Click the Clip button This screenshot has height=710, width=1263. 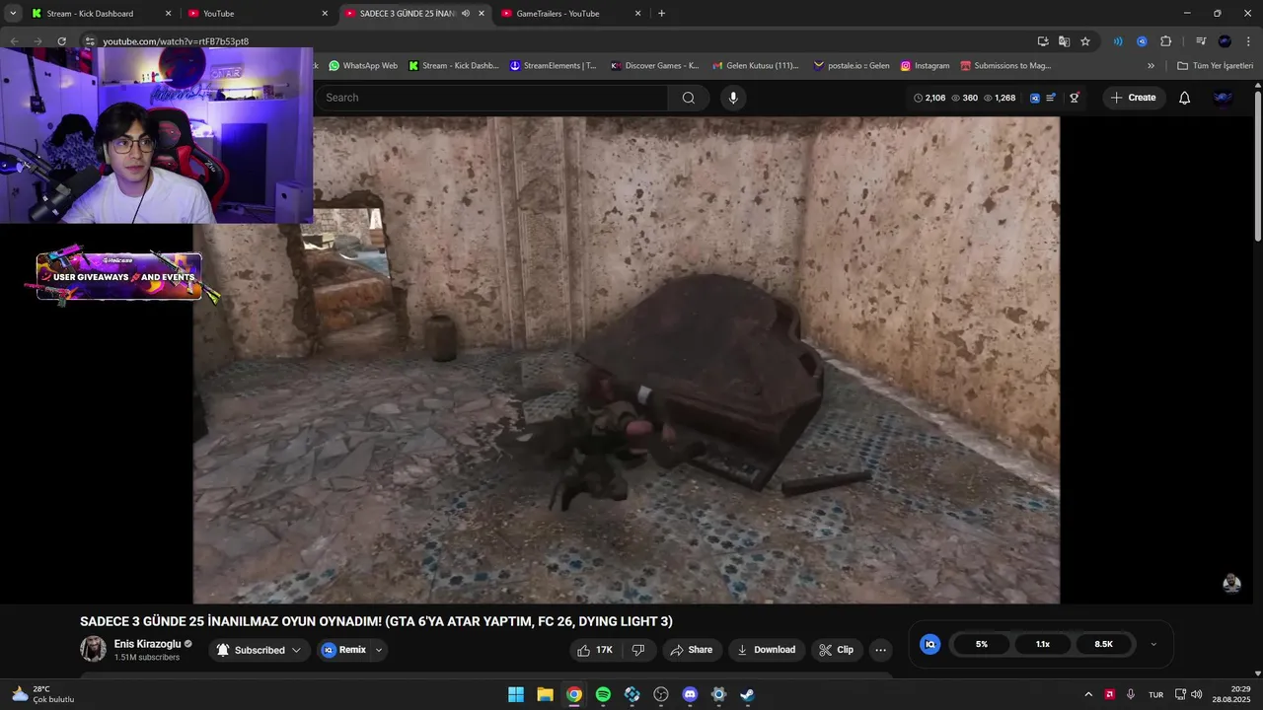click(837, 650)
